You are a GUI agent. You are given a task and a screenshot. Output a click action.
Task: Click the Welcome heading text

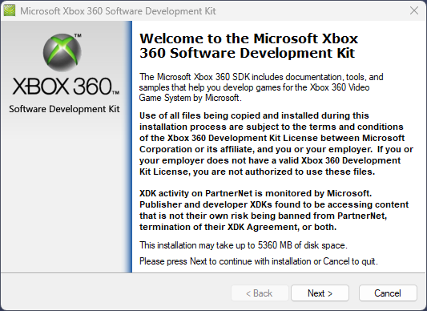click(248, 46)
